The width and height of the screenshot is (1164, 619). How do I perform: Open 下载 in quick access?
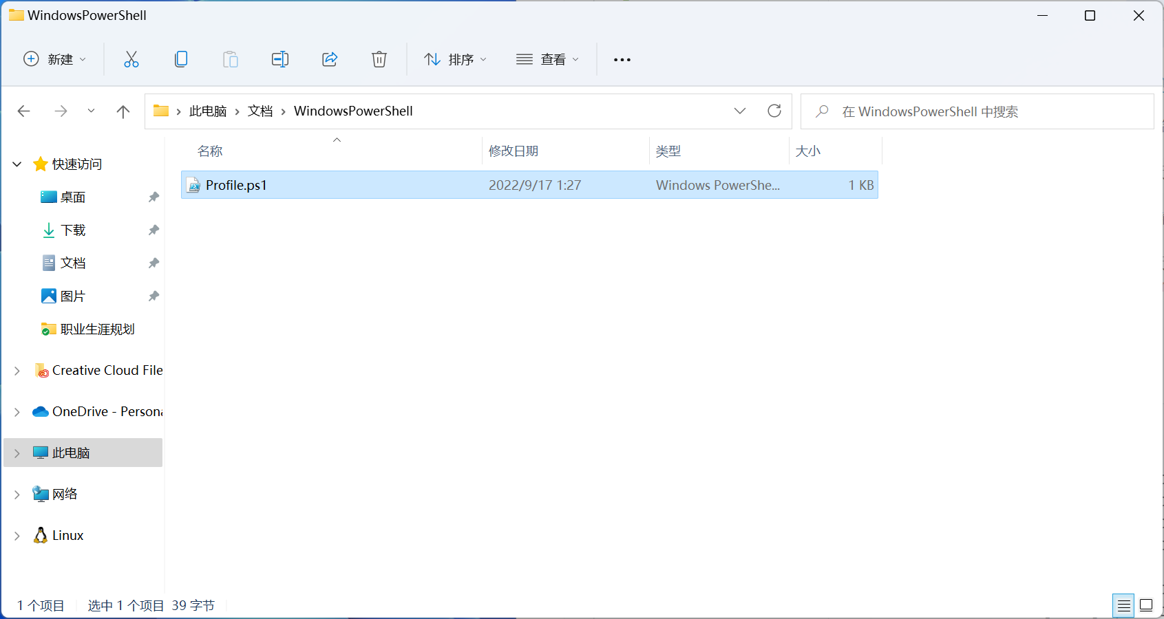click(x=73, y=230)
